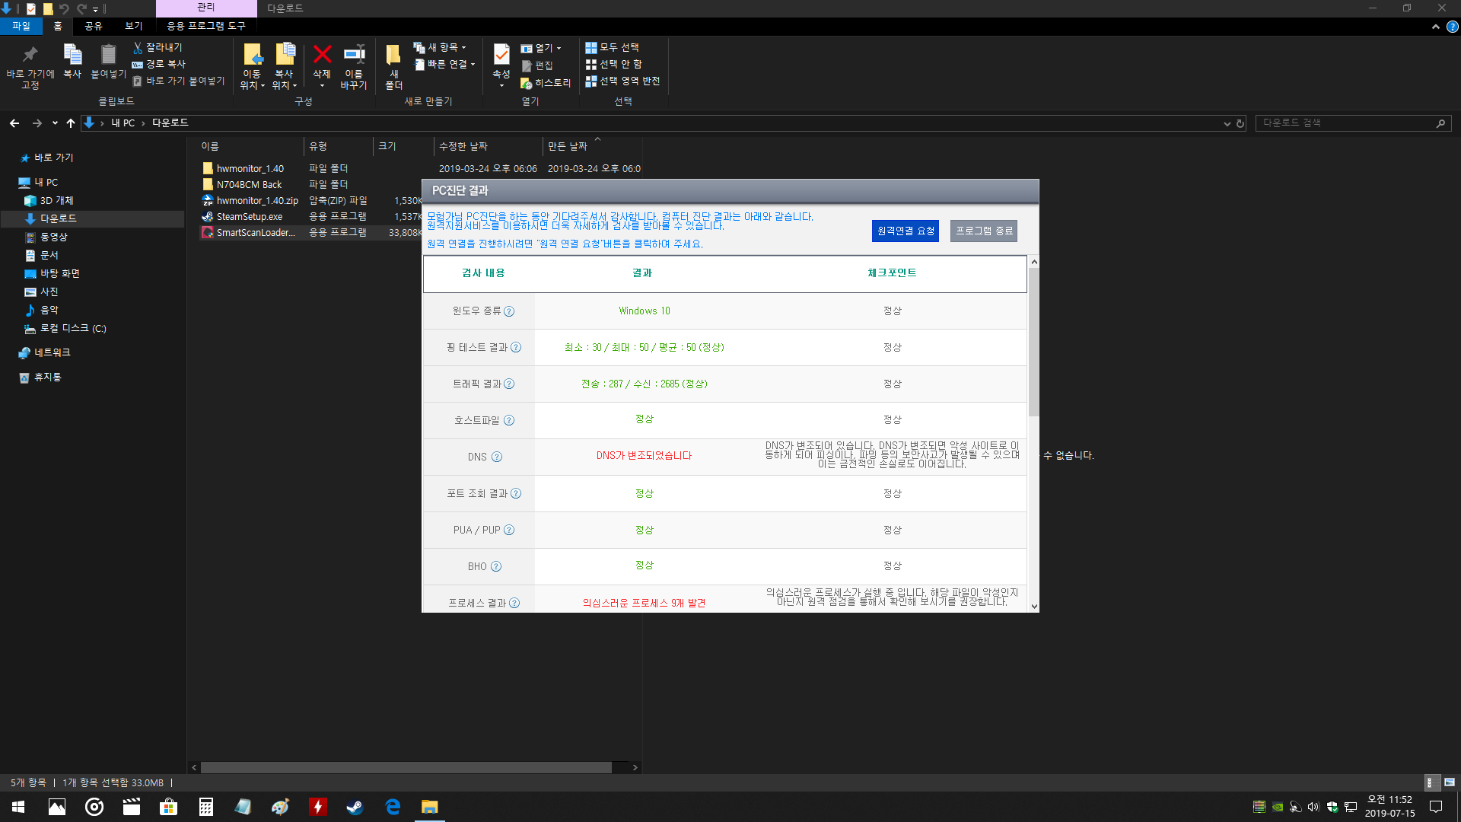Click the Rename (이름 바꾸기) icon

(x=354, y=55)
